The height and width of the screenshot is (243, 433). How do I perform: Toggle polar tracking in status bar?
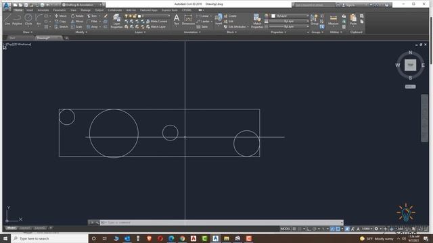tap(314, 229)
